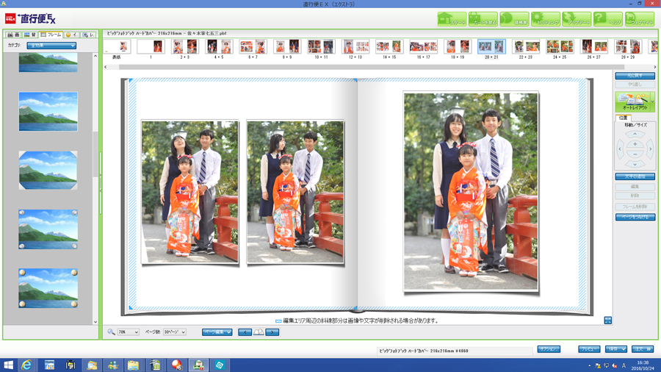The width and height of the screenshot is (661, 372).
Task: Click the plus enlarge button in 移動/サイズ
Action: (635, 144)
